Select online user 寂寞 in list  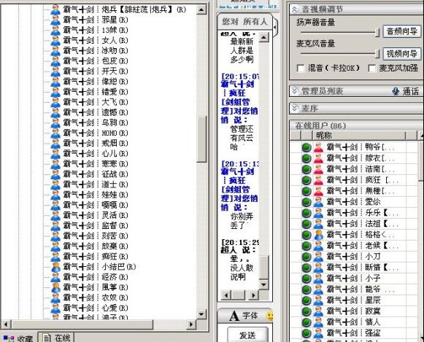click(354, 311)
